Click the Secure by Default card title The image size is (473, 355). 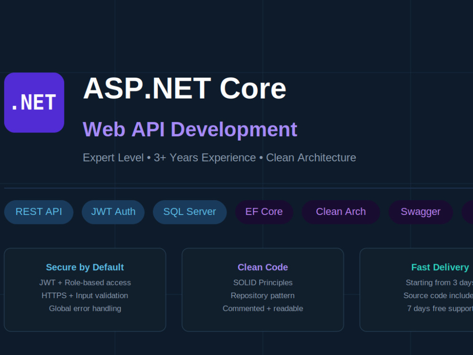tap(85, 267)
